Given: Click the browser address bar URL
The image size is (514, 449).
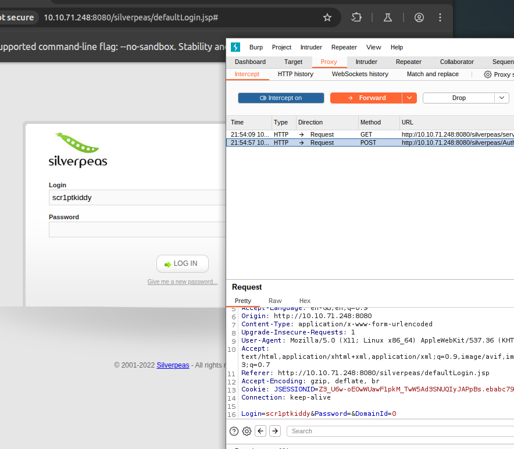Looking at the screenshot, I should pos(131,17).
